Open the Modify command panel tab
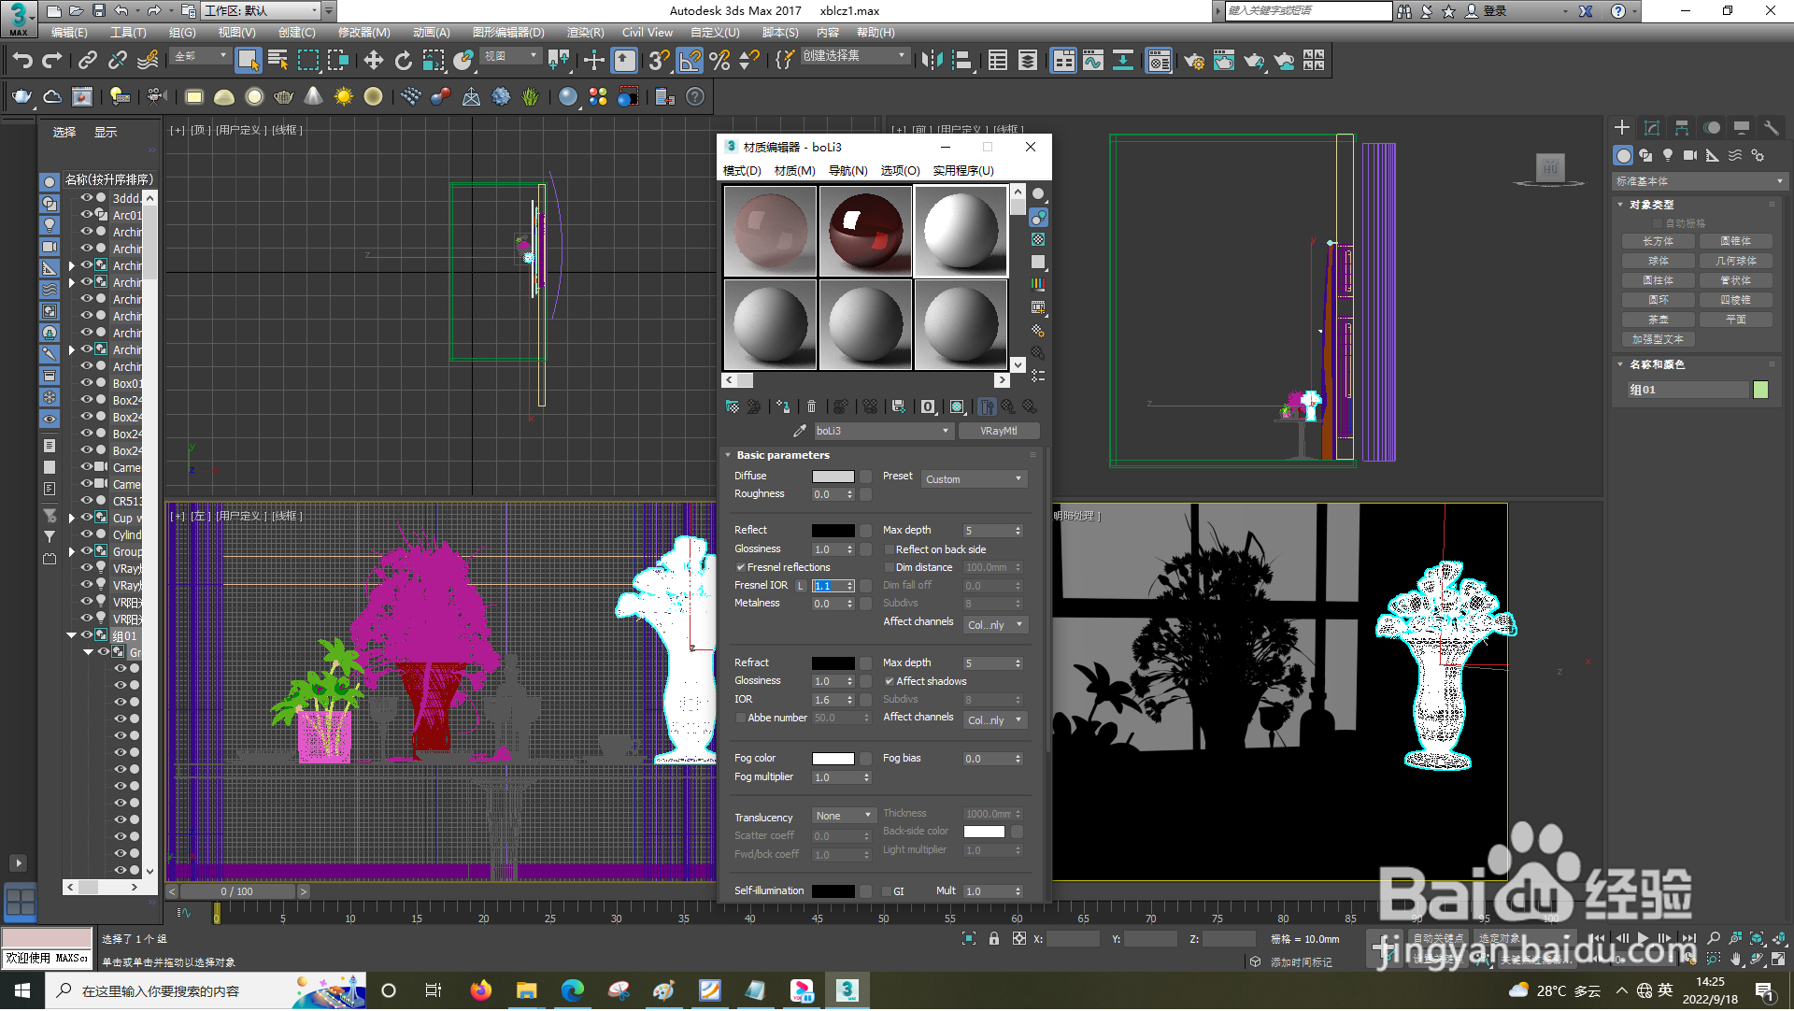 1652,128
